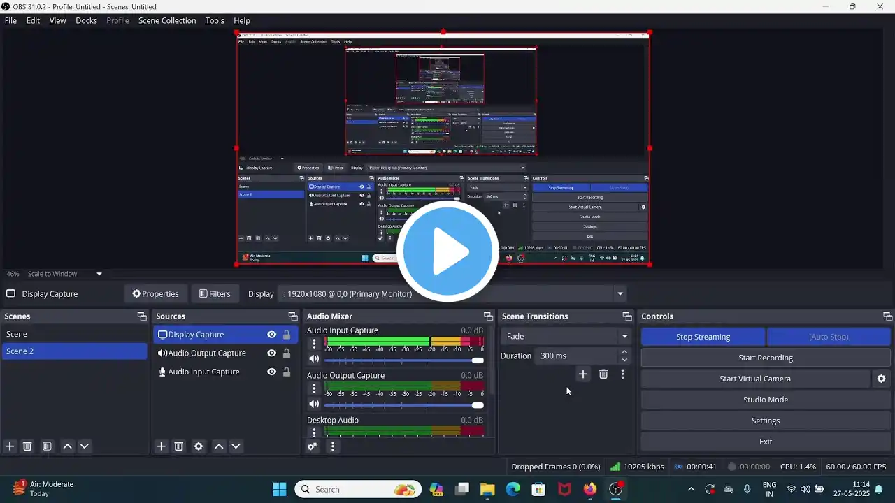
Task: Add a new scene with the Scenes plus icon
Action: [10, 446]
